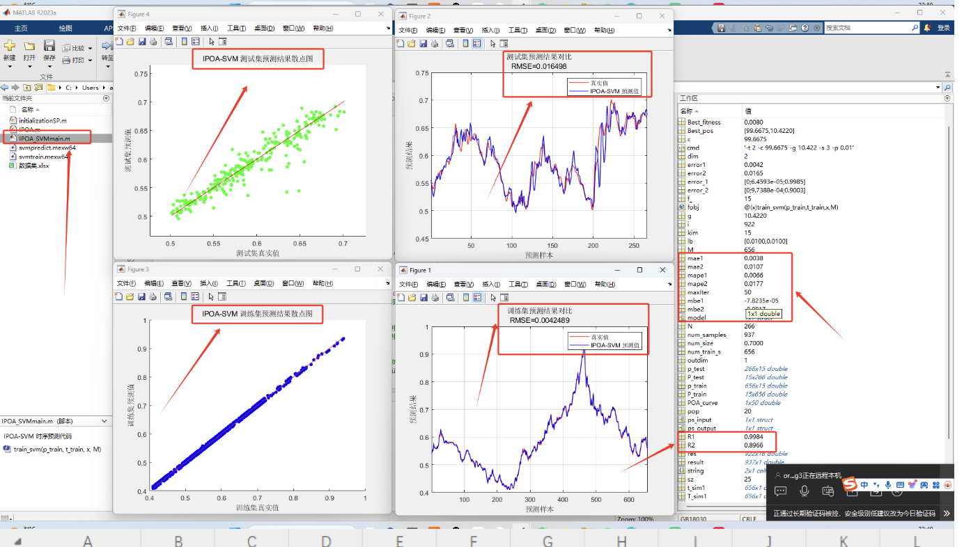Click the notification bell icon
This screenshot has height=547, width=971.
pos(927,28)
